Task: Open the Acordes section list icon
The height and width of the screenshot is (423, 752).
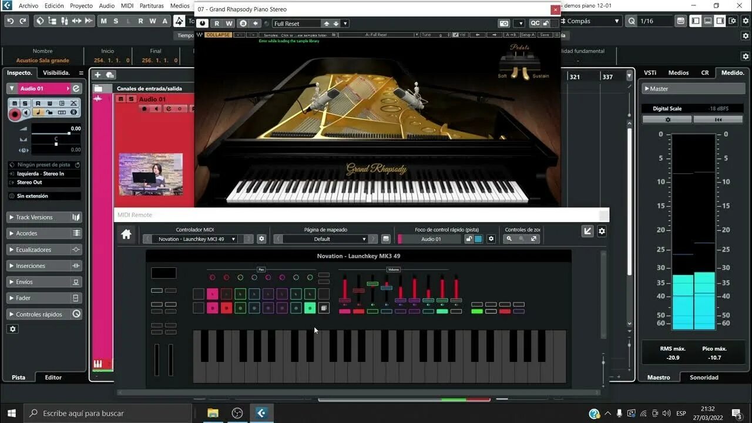Action: (x=76, y=233)
